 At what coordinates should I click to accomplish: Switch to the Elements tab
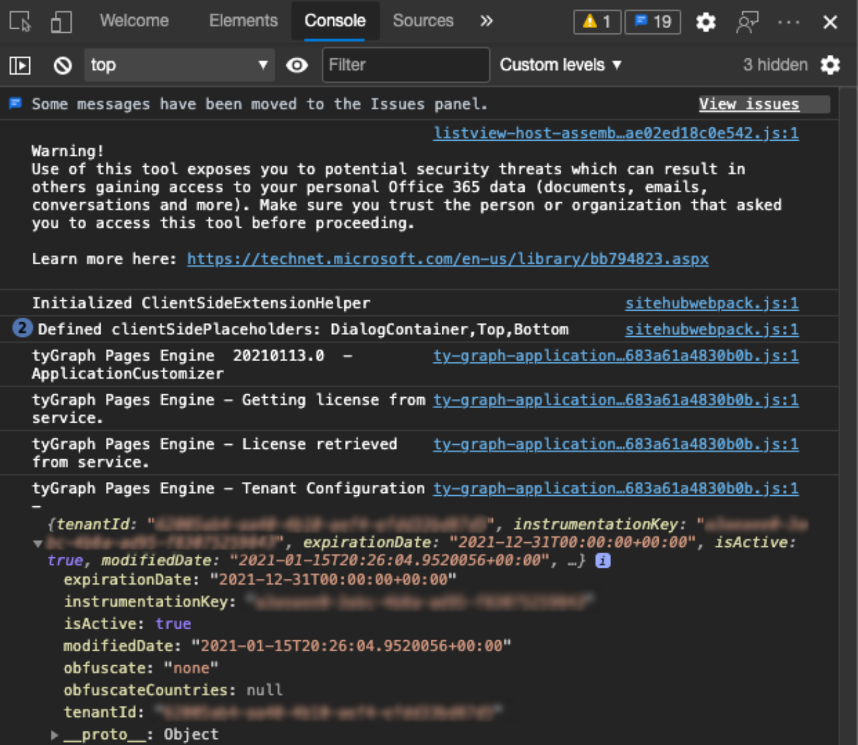pos(242,20)
